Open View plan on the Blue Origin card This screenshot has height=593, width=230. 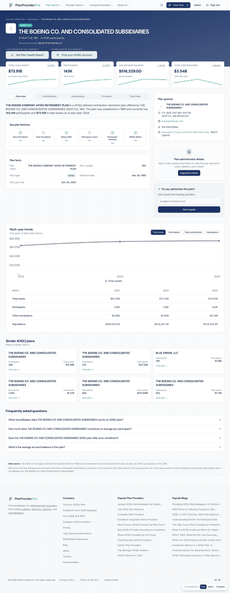162,366
